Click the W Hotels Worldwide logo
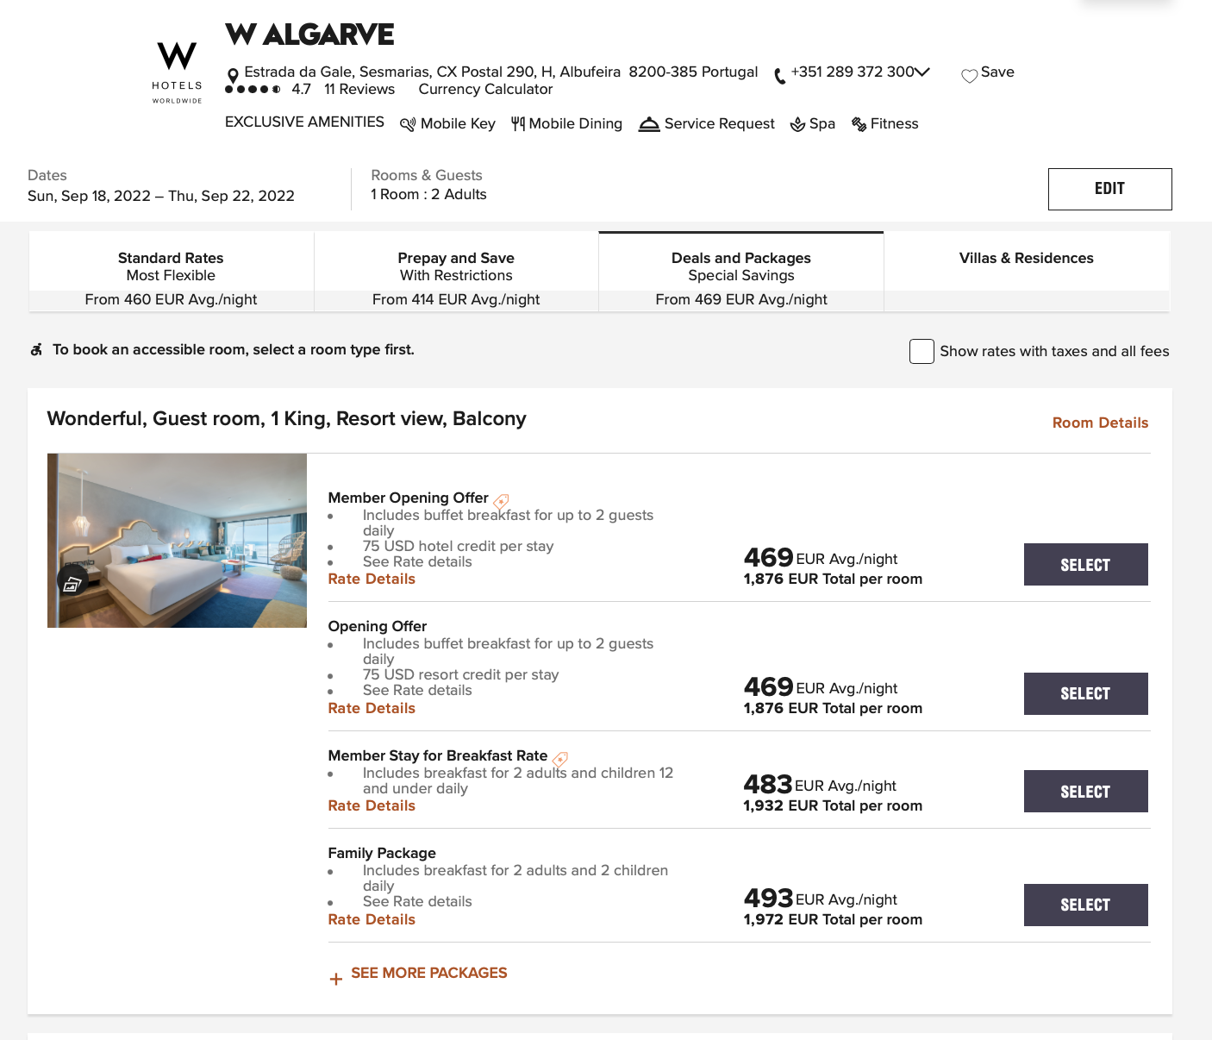1212x1040 pixels. pyautogui.click(x=178, y=72)
